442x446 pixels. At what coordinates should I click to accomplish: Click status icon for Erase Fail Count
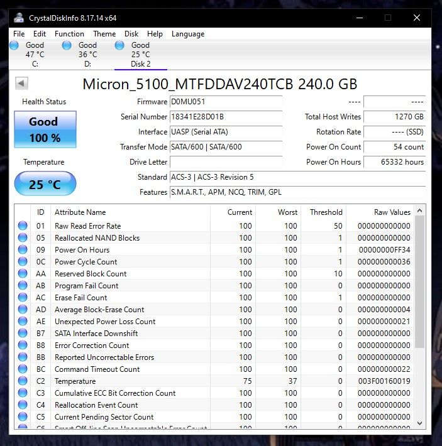point(23,297)
